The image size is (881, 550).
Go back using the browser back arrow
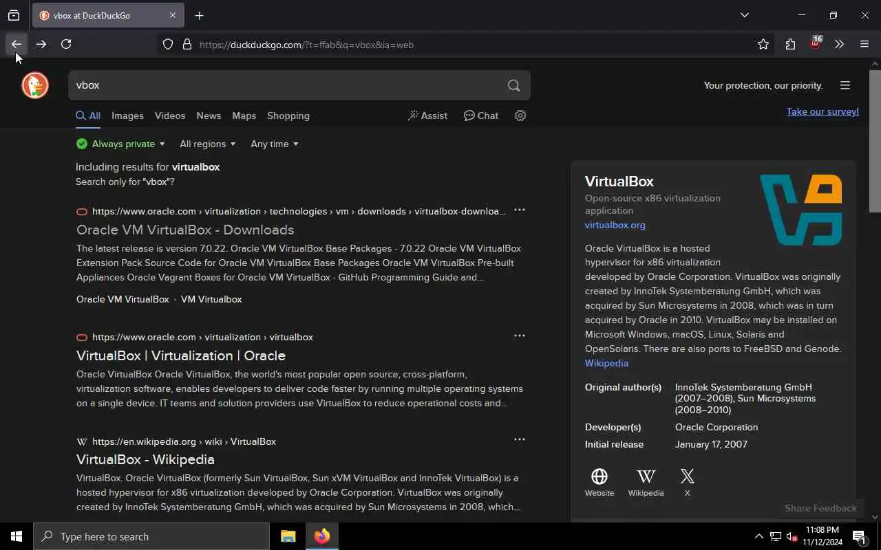click(17, 44)
